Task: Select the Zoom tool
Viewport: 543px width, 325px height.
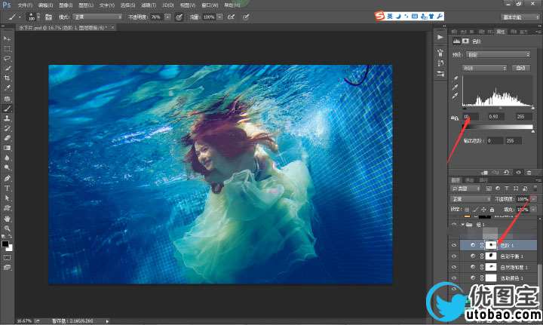Action: [7, 228]
